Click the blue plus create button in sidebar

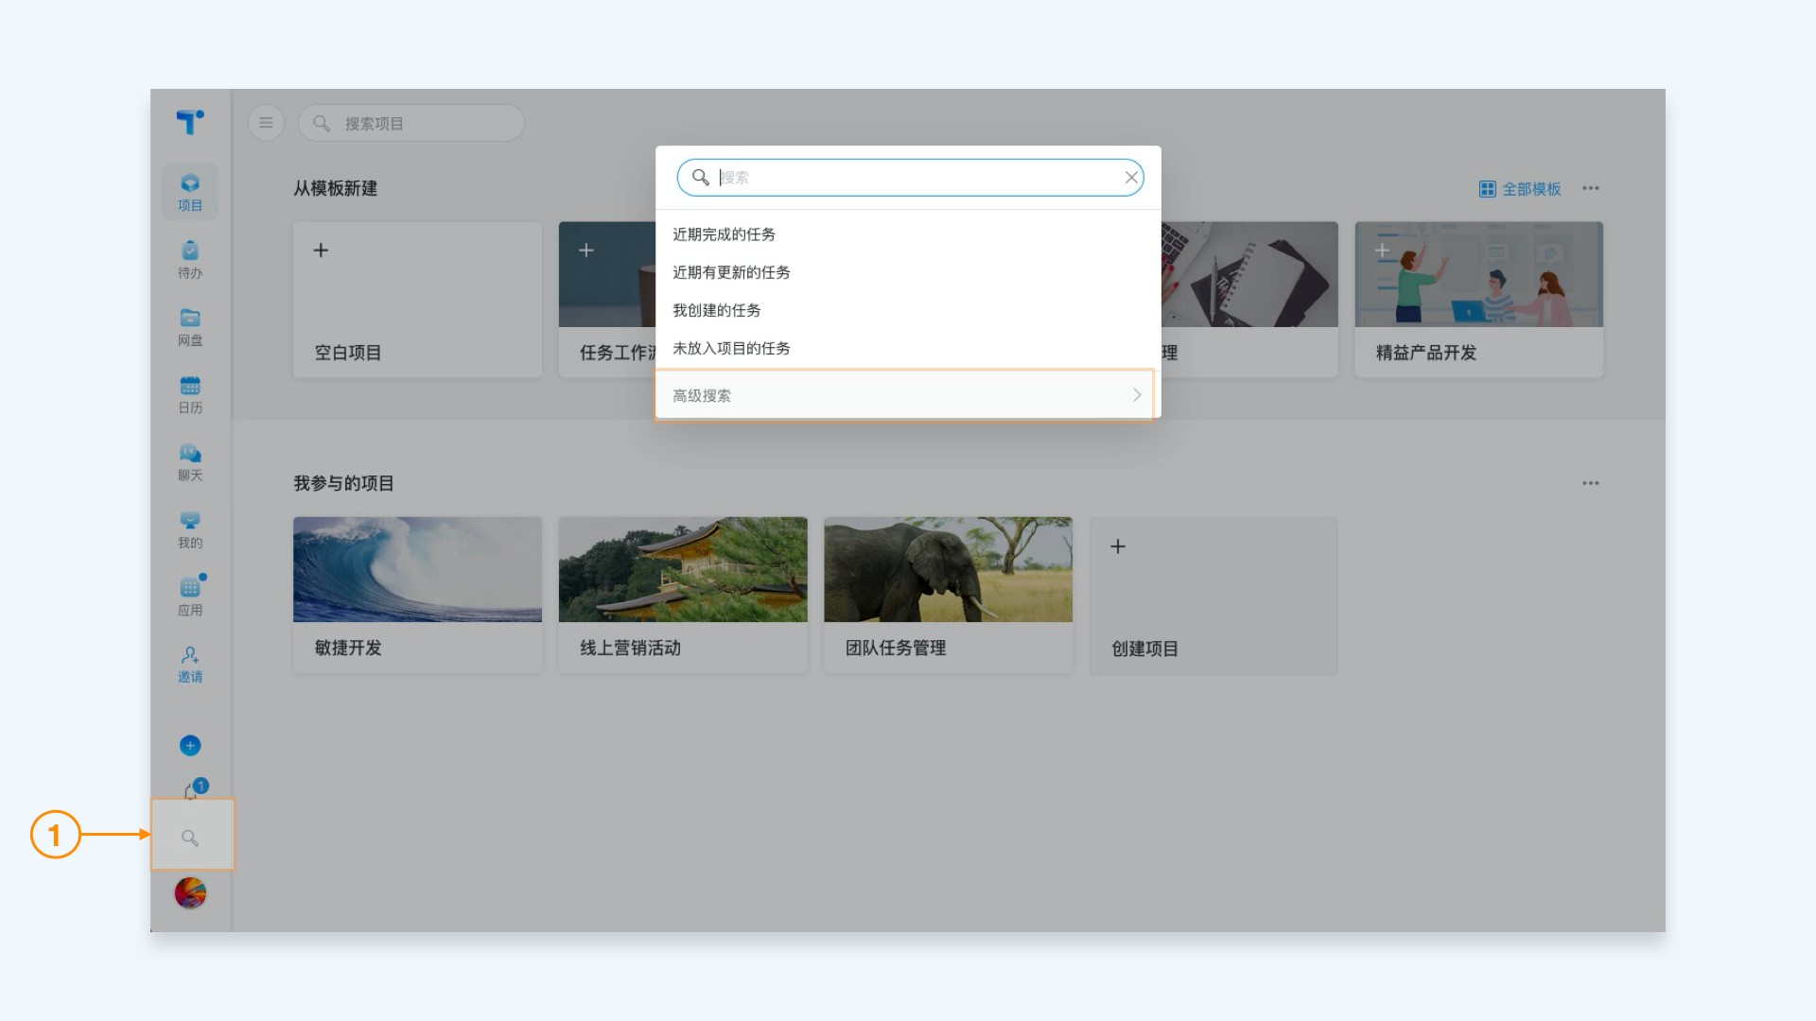(190, 746)
